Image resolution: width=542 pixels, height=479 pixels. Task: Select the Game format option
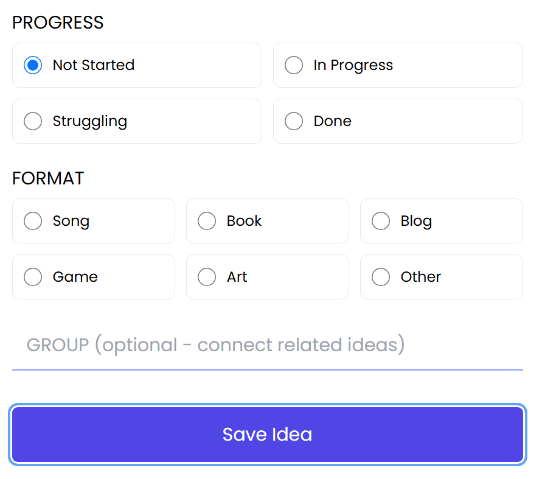tap(33, 277)
